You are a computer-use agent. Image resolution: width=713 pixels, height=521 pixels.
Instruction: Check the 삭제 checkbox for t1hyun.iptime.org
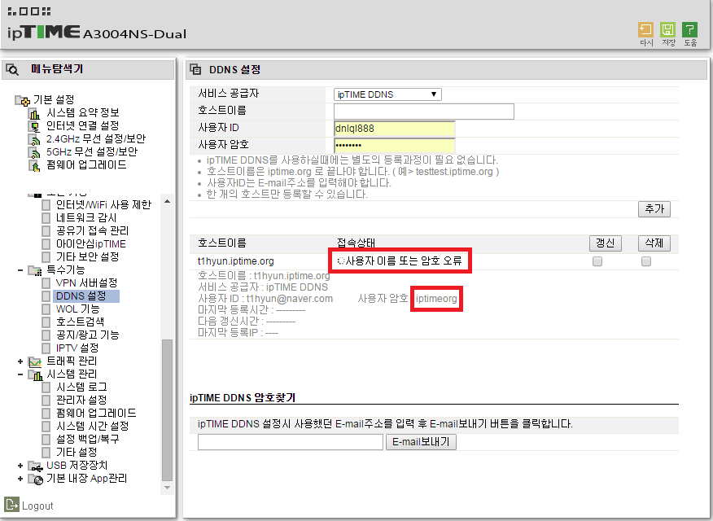(646, 261)
